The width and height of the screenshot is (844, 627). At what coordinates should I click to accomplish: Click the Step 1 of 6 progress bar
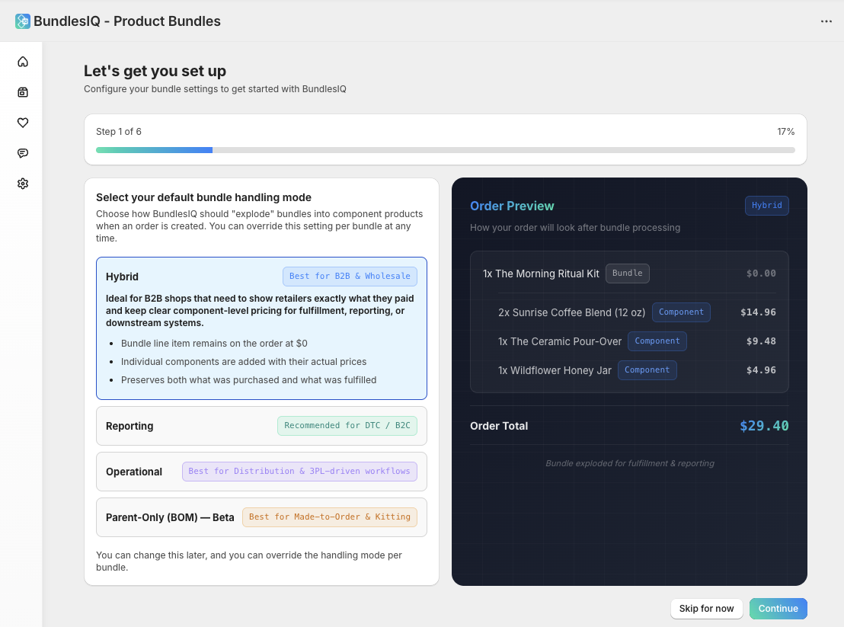(x=445, y=149)
